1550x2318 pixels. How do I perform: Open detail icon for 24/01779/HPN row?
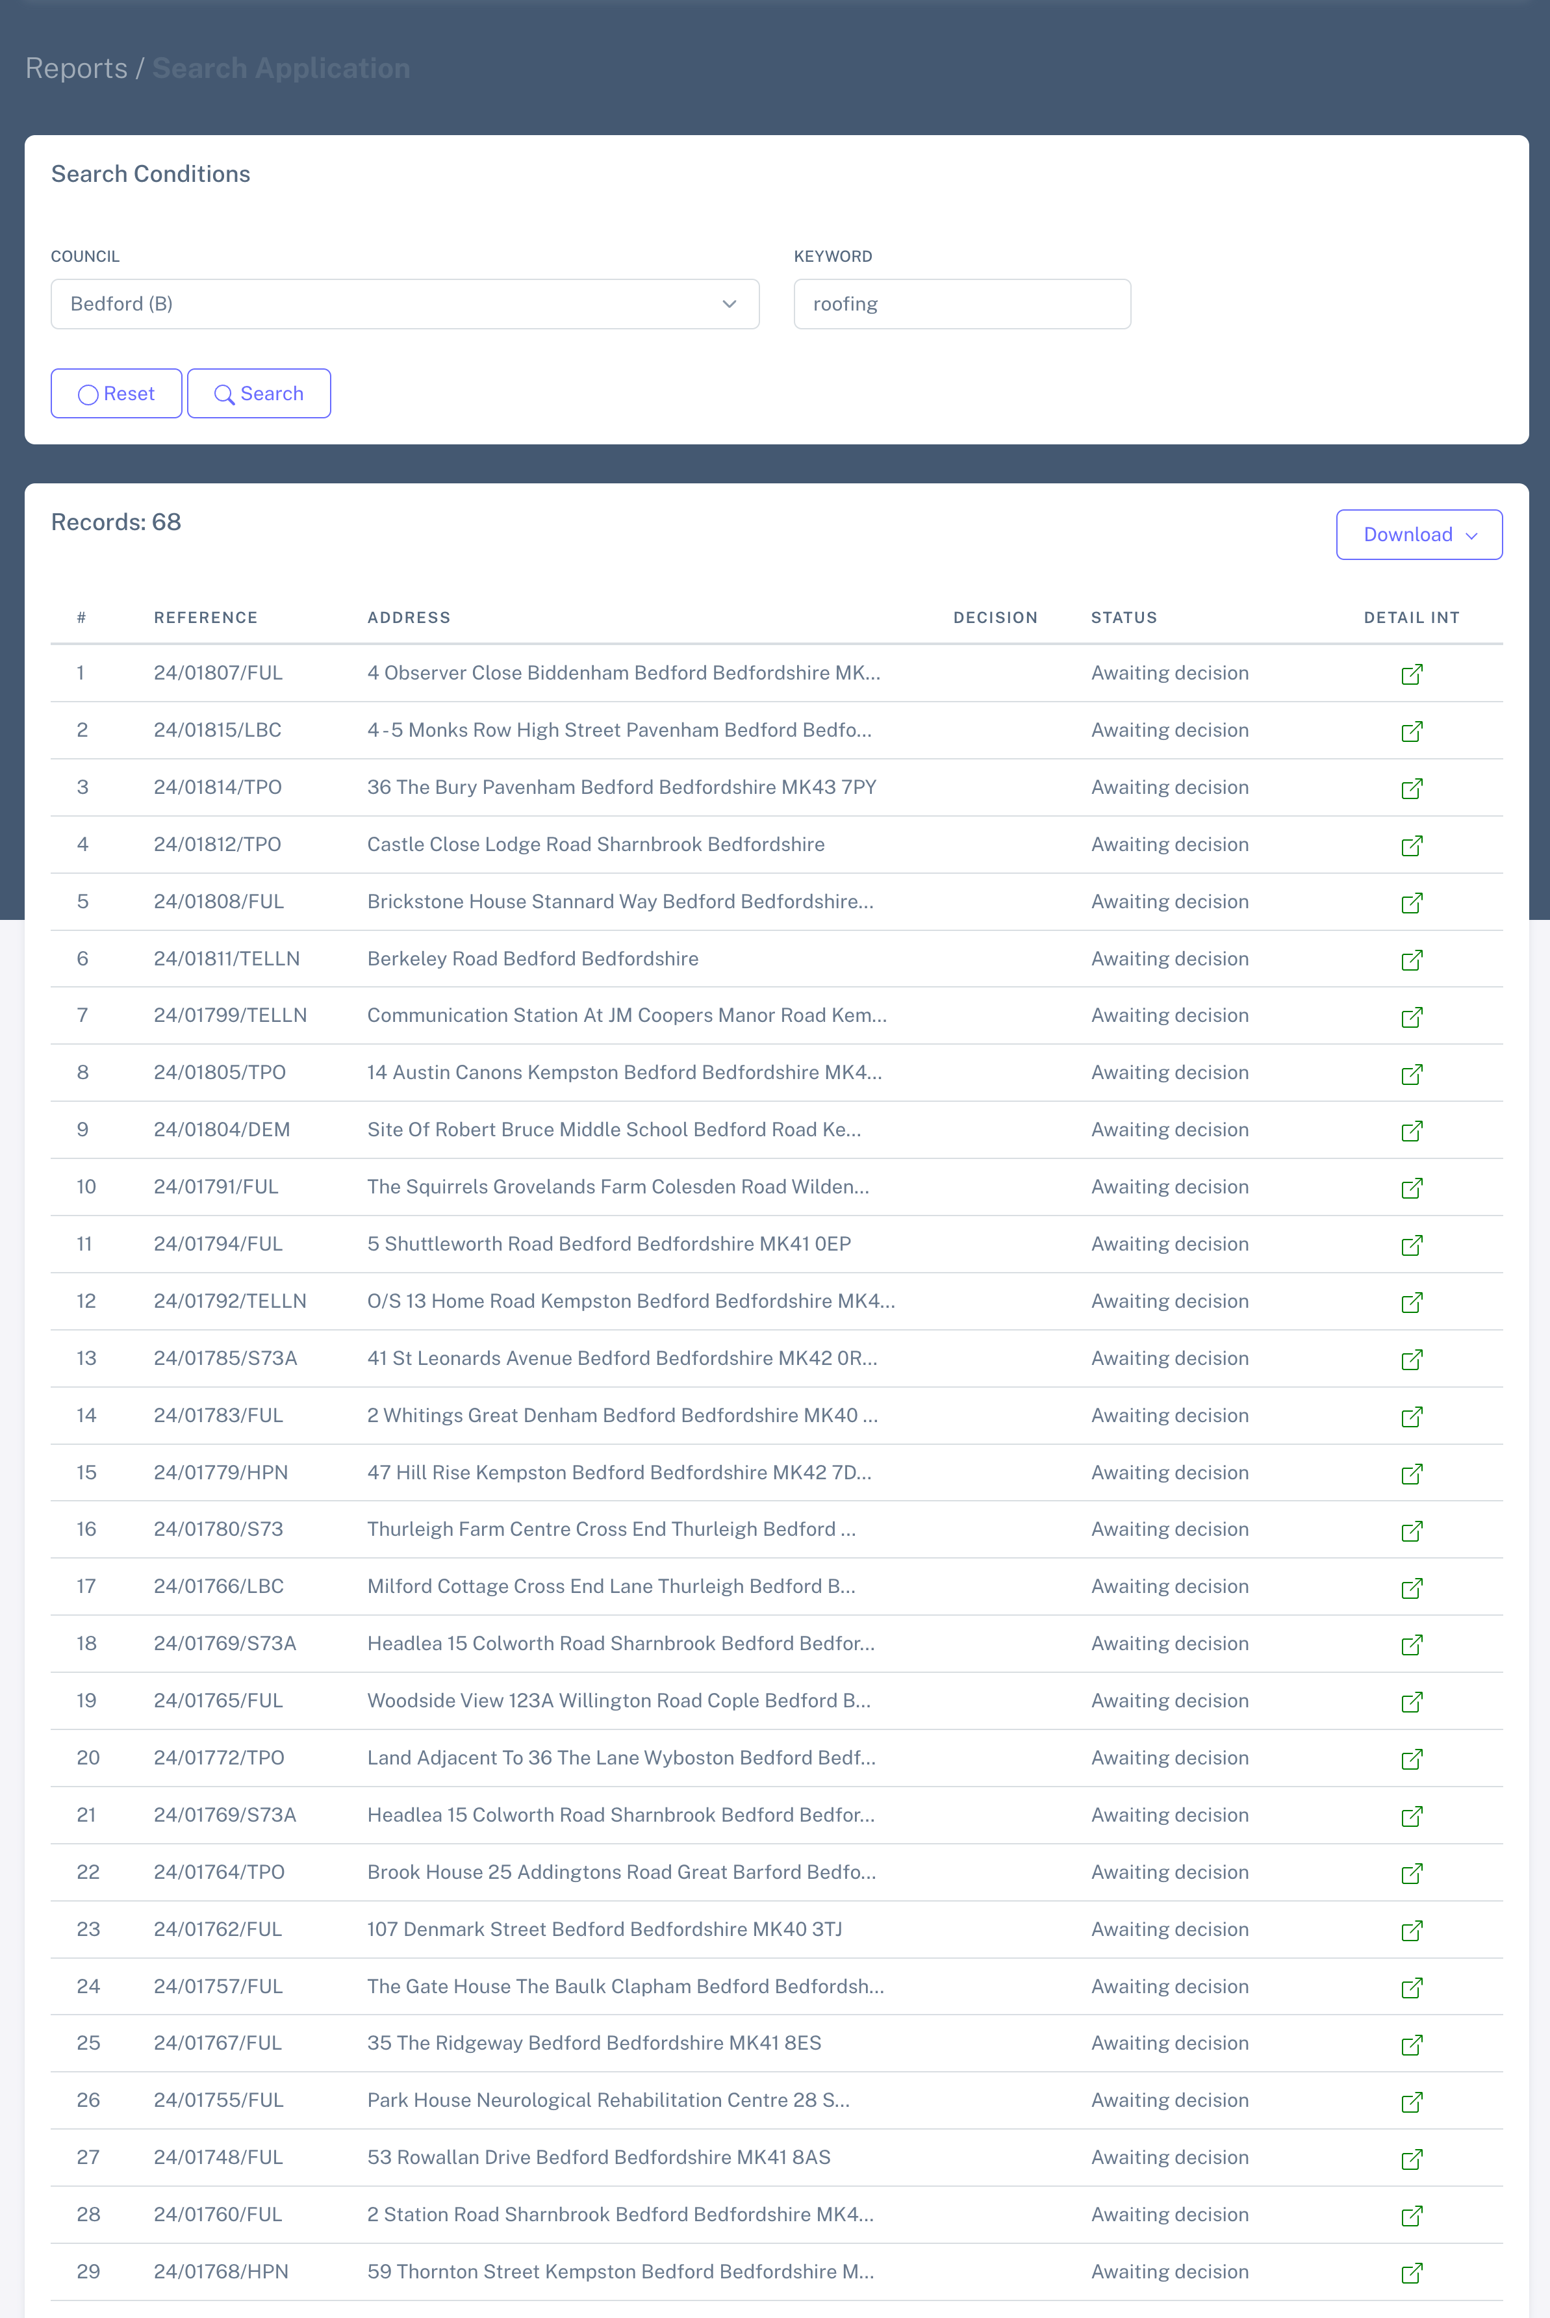click(x=1410, y=1473)
